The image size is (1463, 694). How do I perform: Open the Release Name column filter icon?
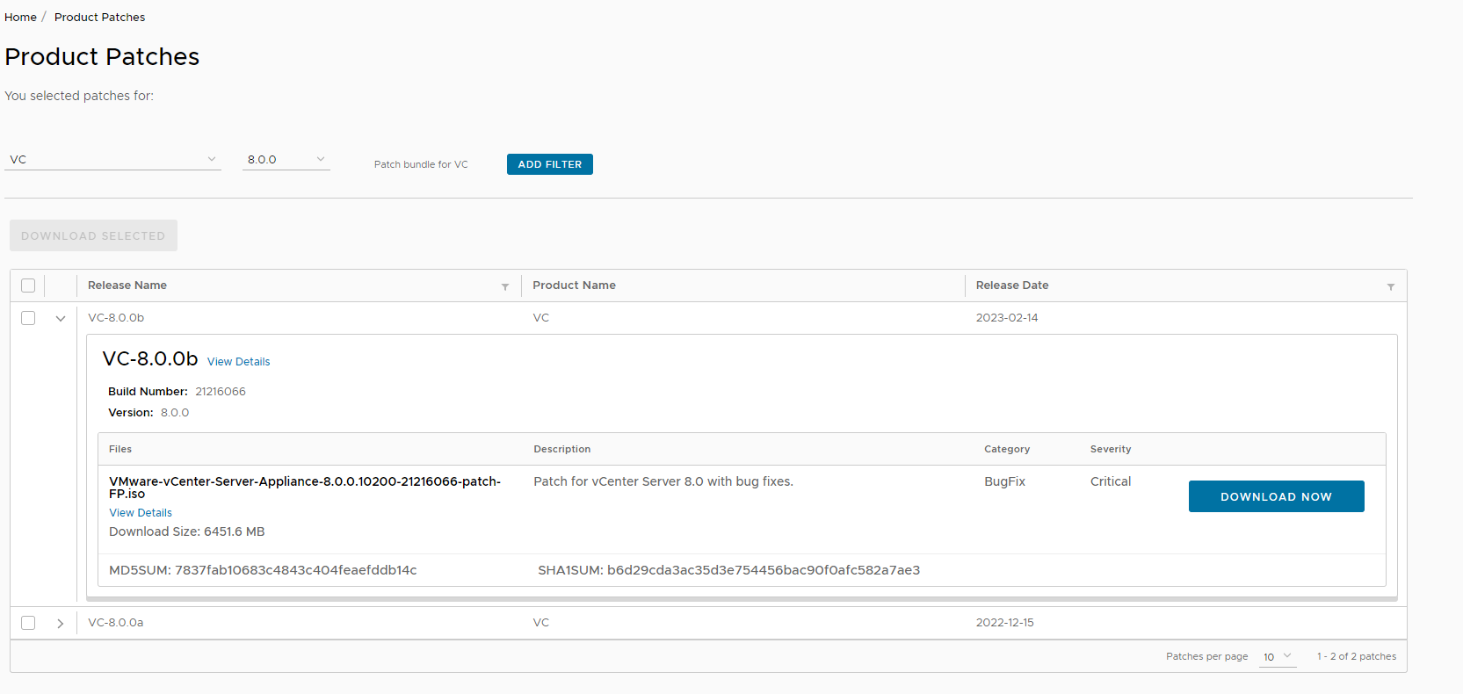coord(505,286)
